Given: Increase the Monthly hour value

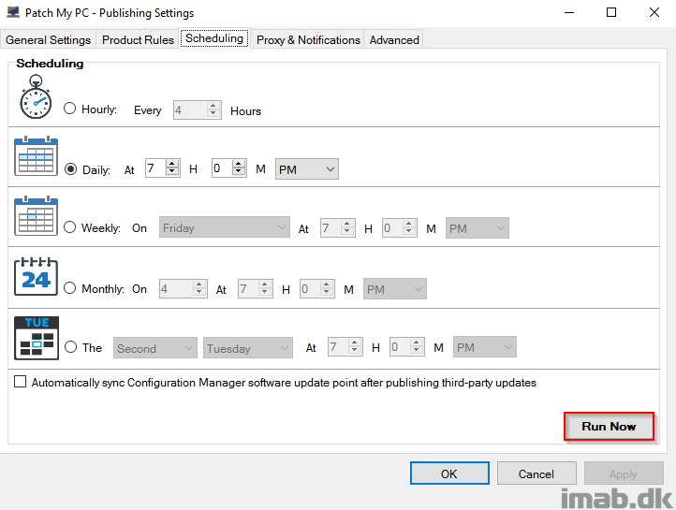Looking at the screenshot, I should coord(265,284).
